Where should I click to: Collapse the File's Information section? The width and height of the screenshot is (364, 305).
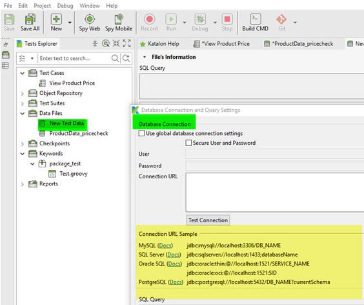pos(145,57)
